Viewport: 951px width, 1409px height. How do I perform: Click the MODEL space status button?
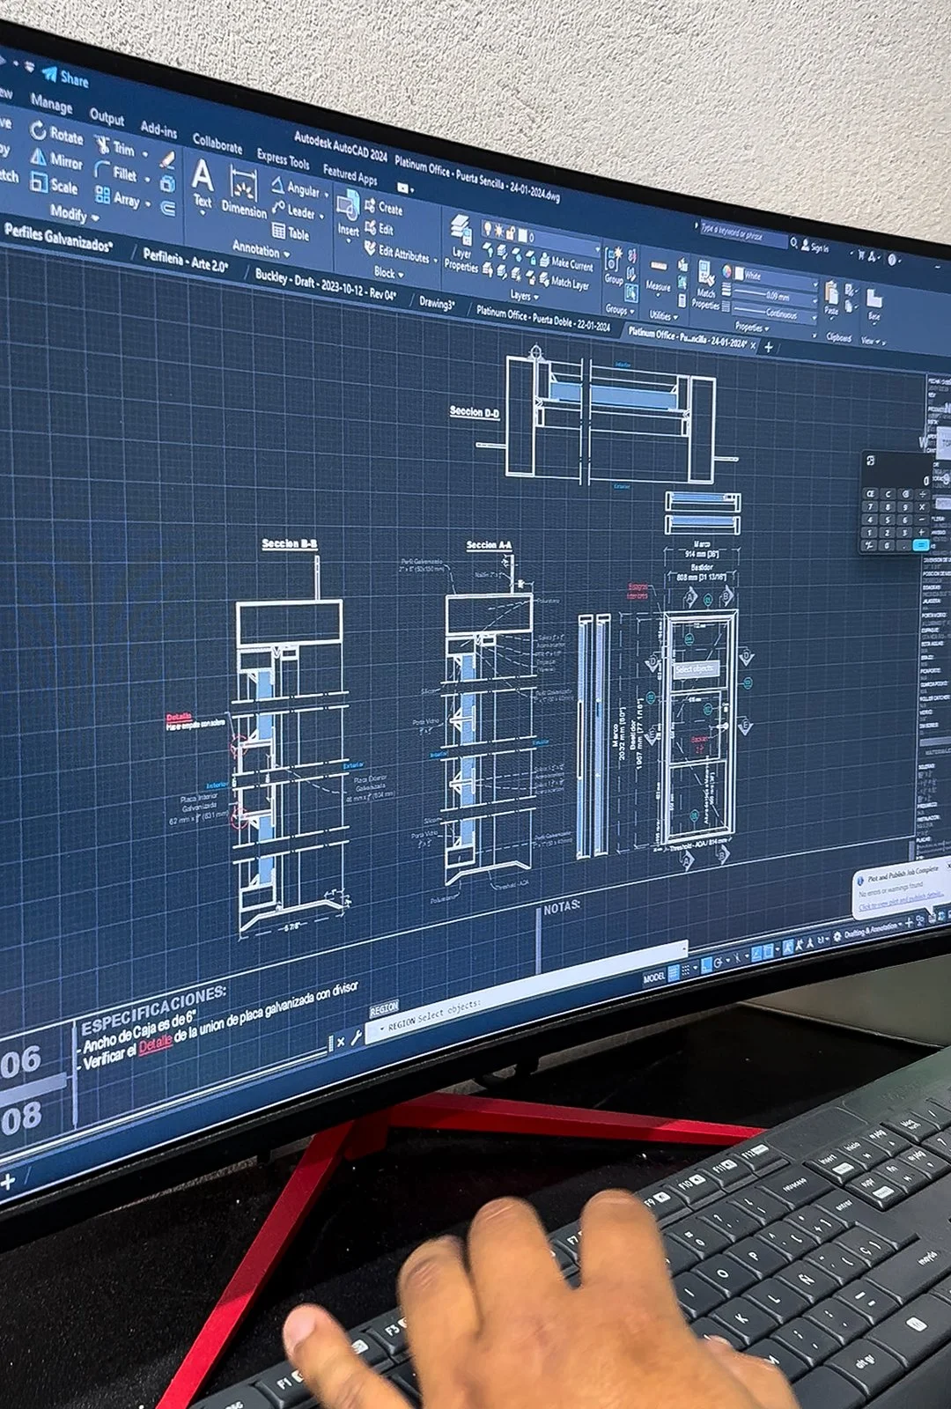653,977
